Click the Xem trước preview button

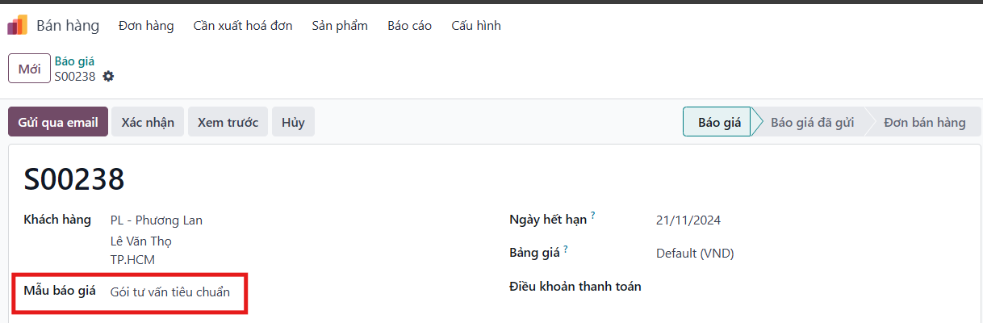click(x=228, y=122)
